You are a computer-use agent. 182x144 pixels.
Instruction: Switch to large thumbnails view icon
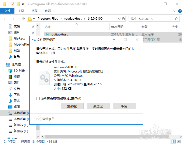click(x=179, y=141)
